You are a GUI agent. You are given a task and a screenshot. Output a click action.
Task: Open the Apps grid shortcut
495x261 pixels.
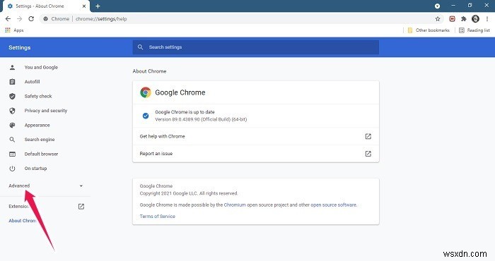(x=14, y=30)
